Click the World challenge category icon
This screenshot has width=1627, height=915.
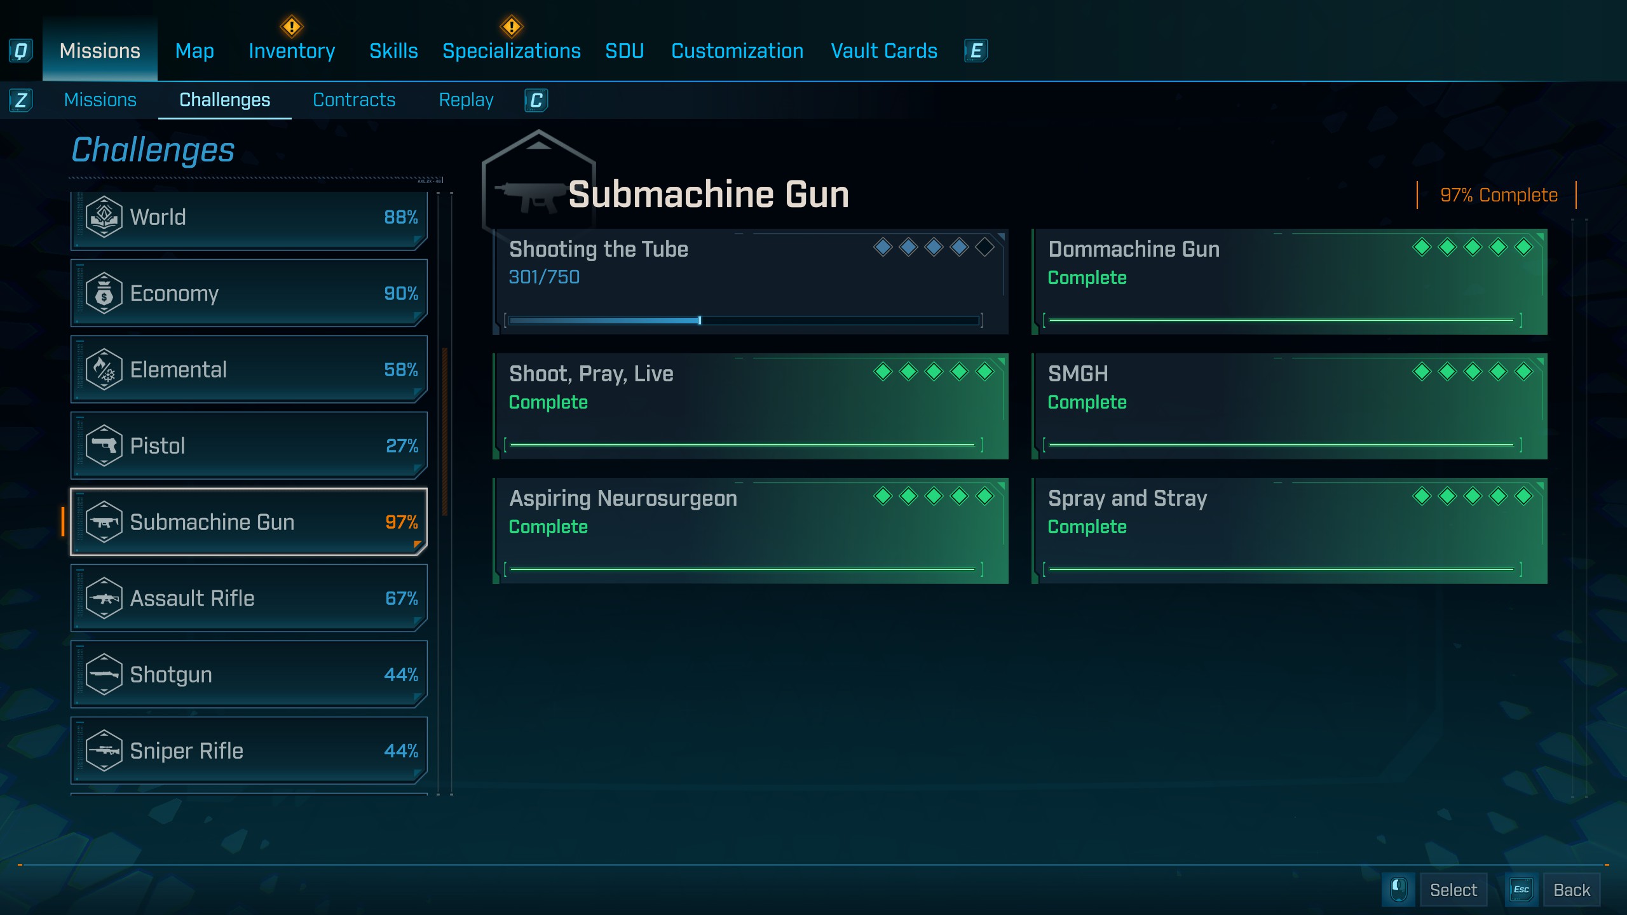[104, 217]
